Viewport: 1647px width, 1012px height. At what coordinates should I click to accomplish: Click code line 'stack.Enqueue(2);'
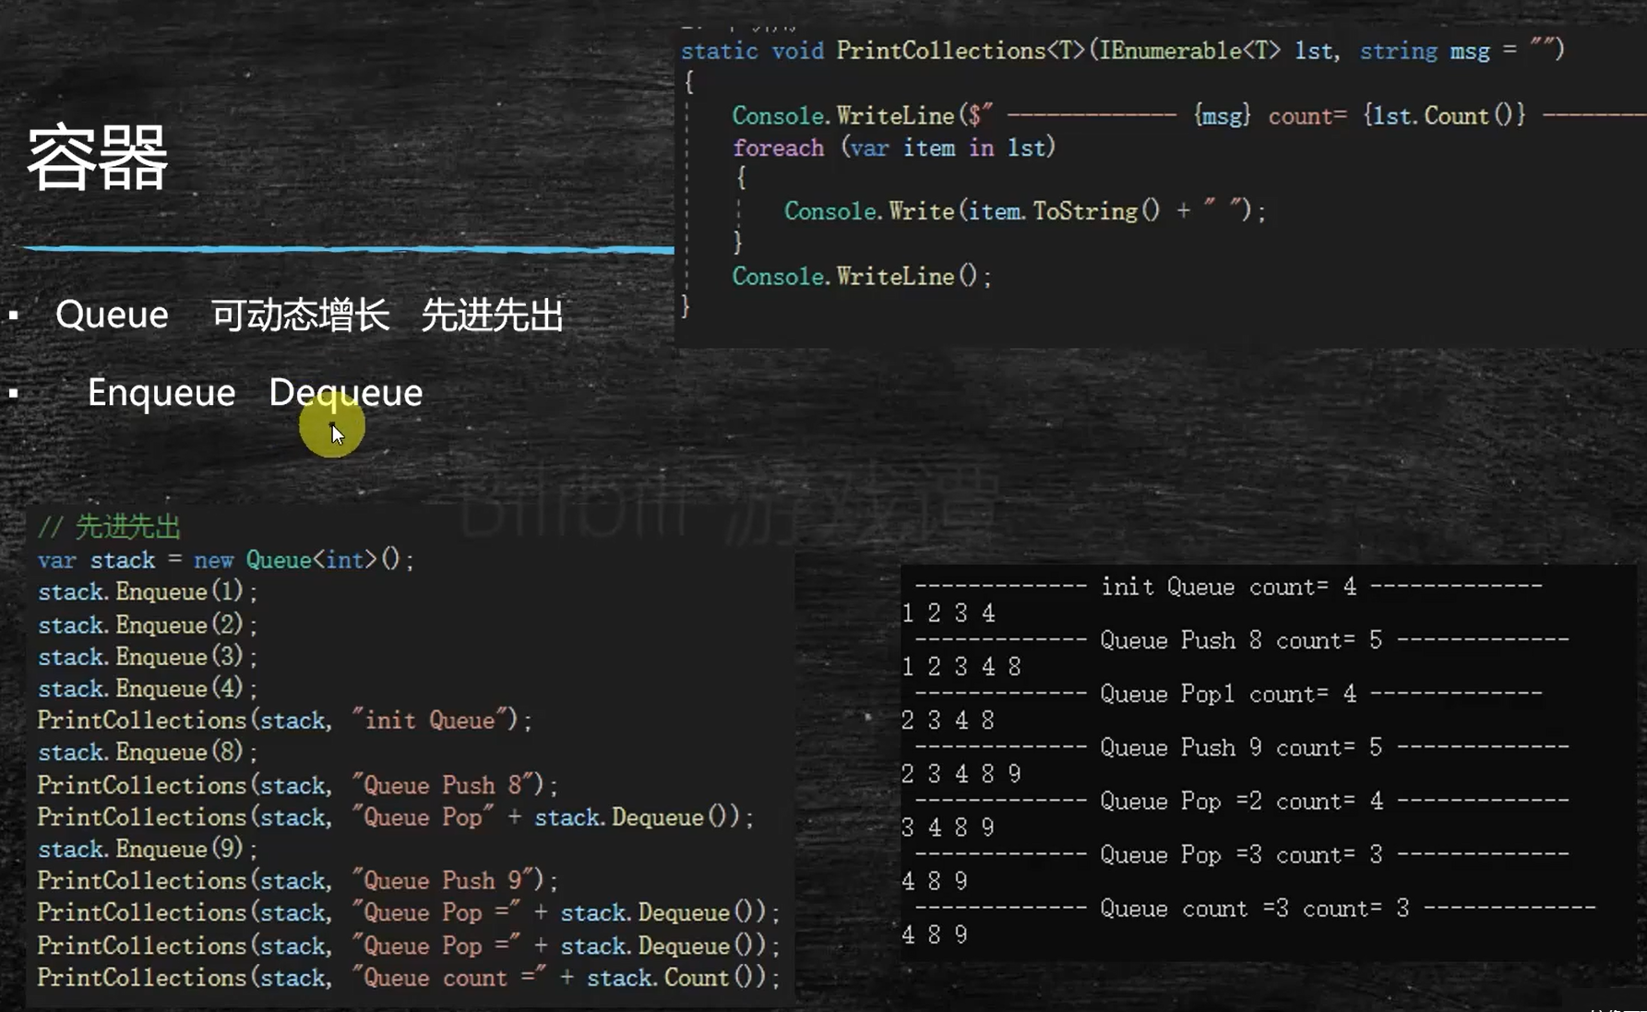click(148, 625)
